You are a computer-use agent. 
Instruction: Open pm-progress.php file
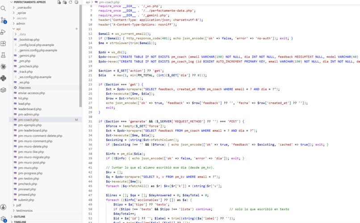pyautogui.click(x=30, y=173)
